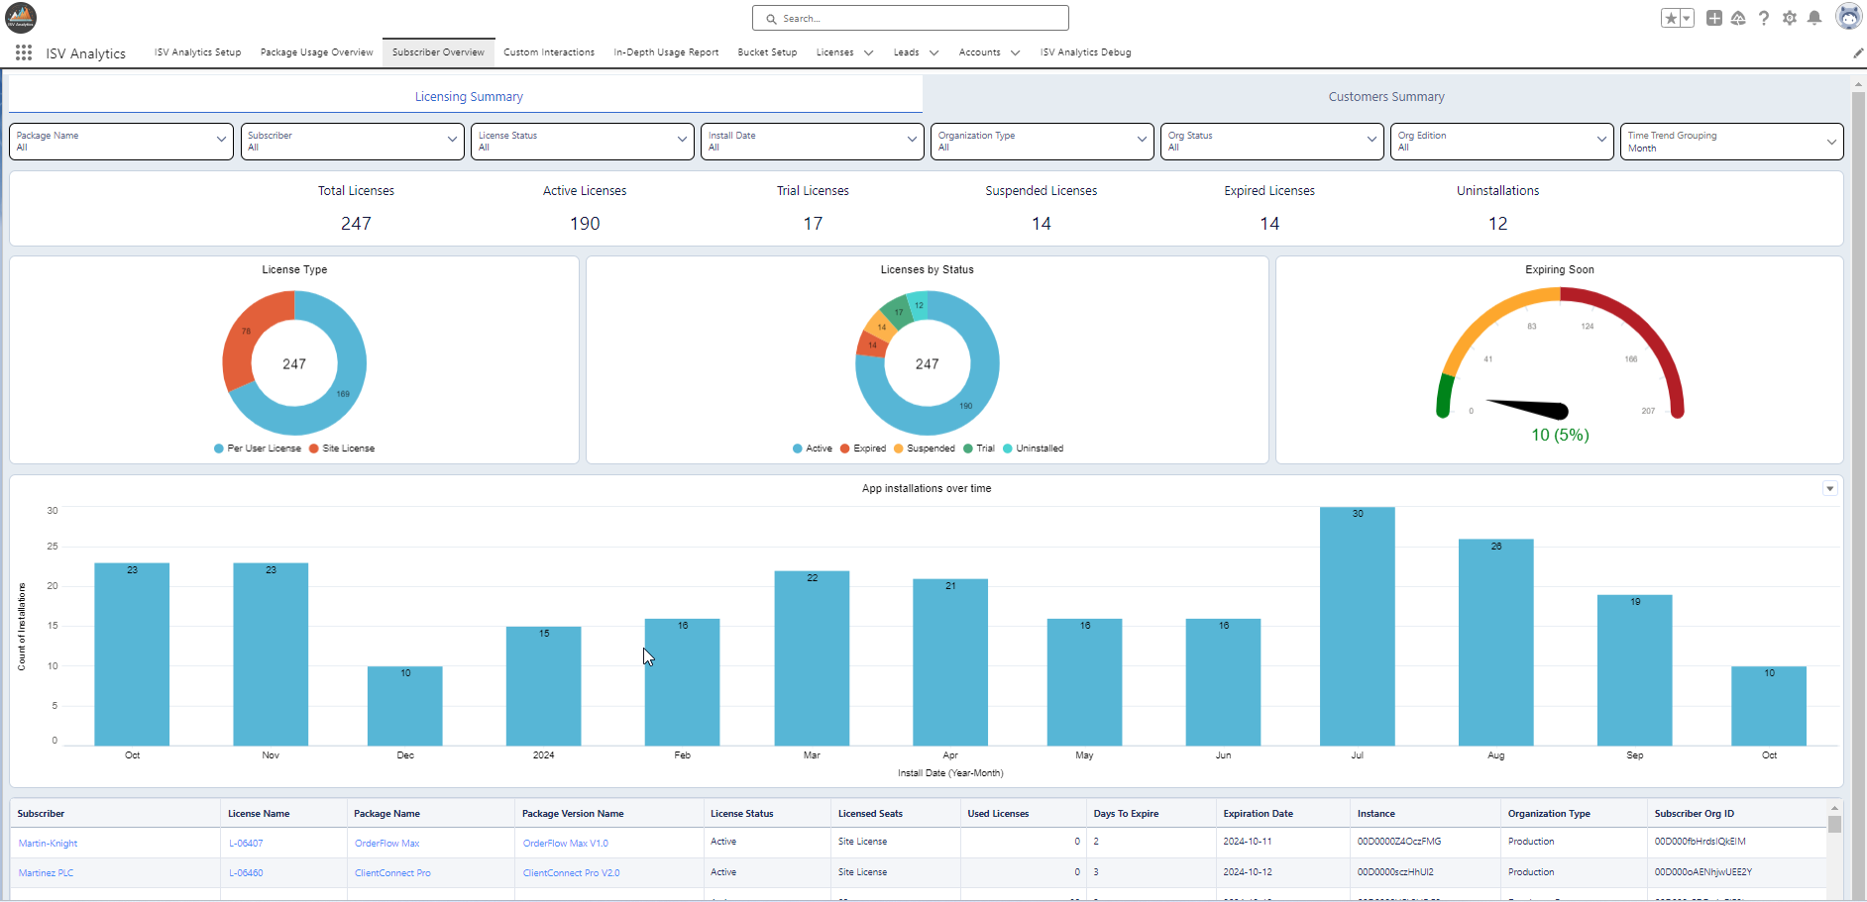Open the user profile avatar
This screenshot has height=902, width=1867.
[1849, 17]
